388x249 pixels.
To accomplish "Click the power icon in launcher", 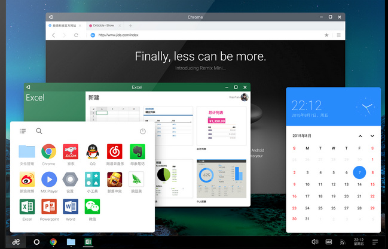I will (x=143, y=131).
